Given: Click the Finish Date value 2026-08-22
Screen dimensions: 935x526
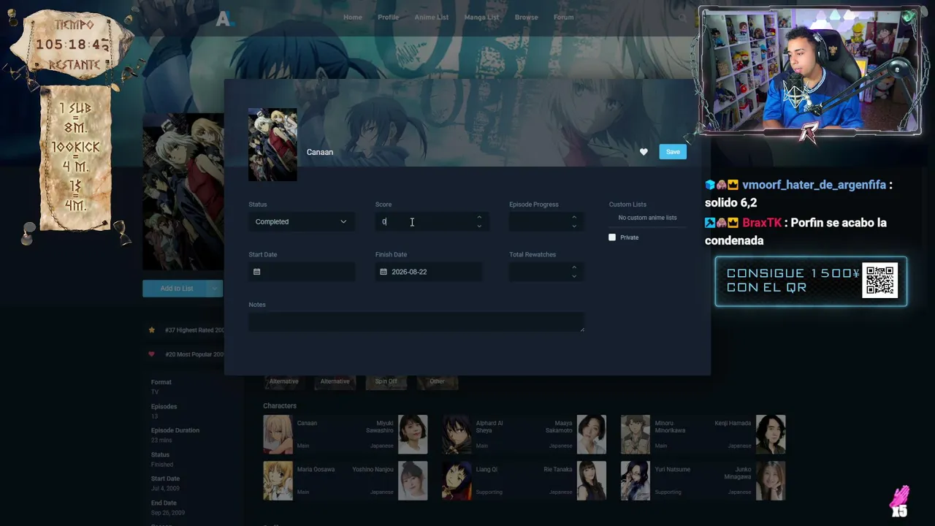Looking at the screenshot, I should [409, 272].
